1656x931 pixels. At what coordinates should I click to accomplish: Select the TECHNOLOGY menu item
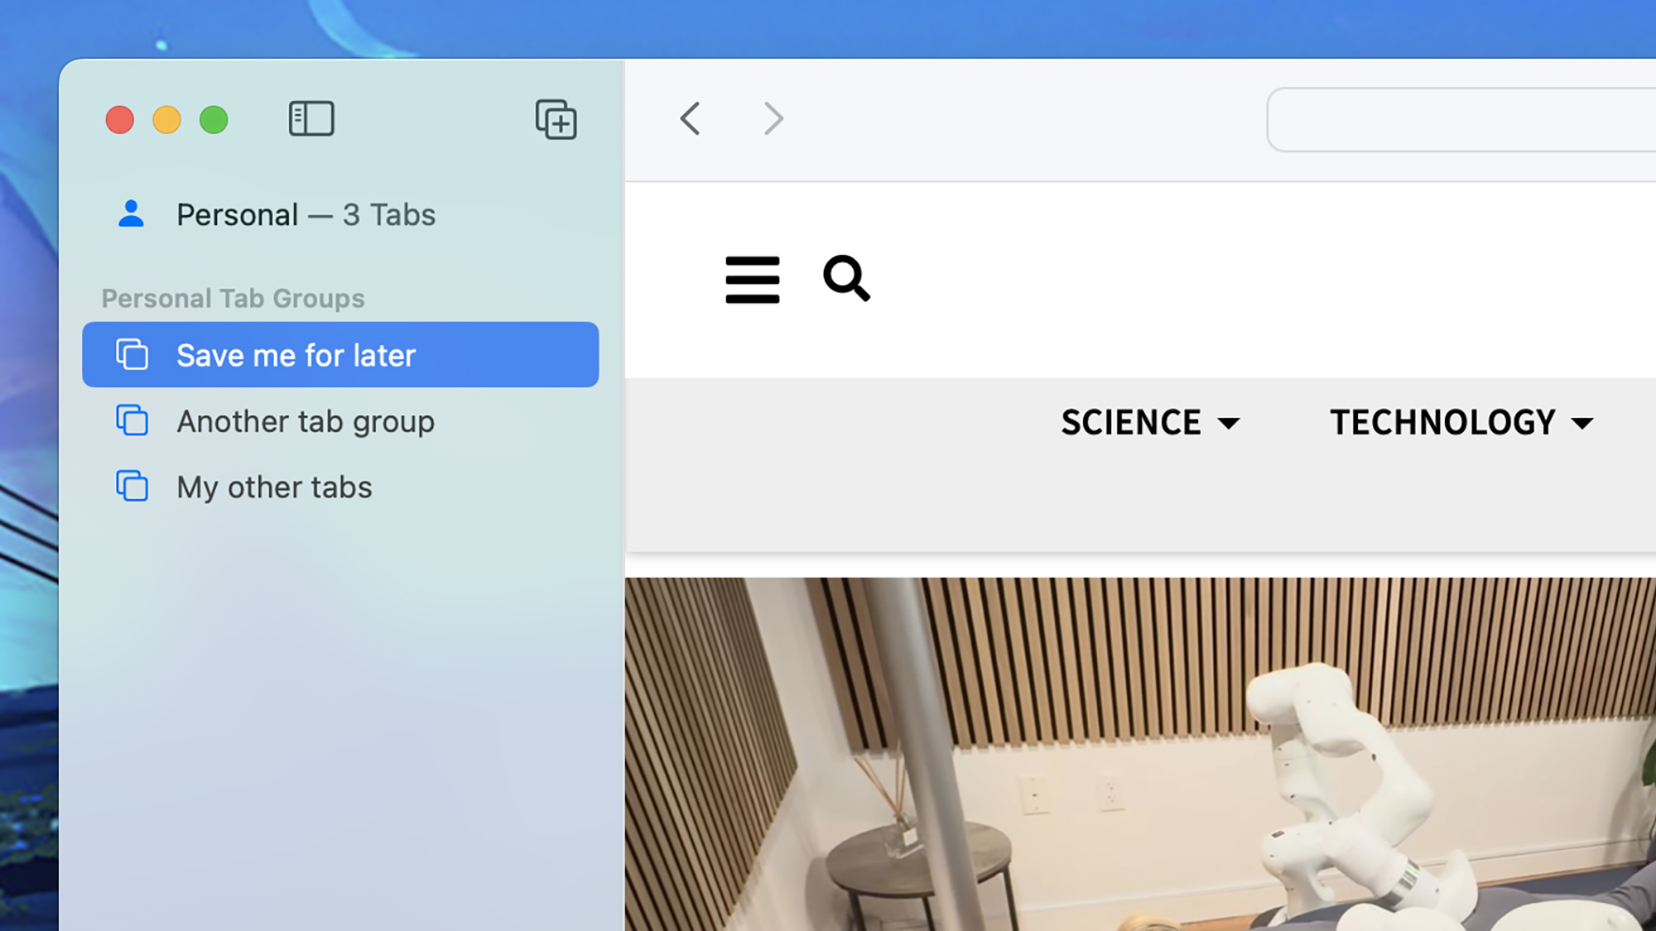[1444, 422]
